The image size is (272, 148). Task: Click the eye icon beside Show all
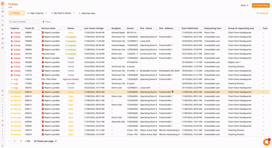258,13
